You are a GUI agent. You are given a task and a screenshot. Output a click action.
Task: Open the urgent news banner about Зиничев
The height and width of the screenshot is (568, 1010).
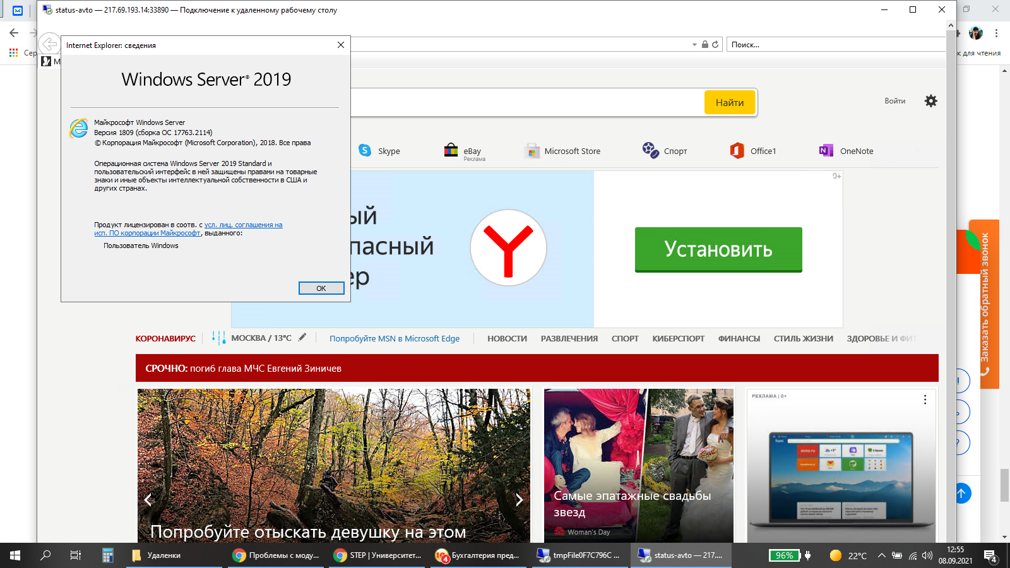(x=537, y=368)
